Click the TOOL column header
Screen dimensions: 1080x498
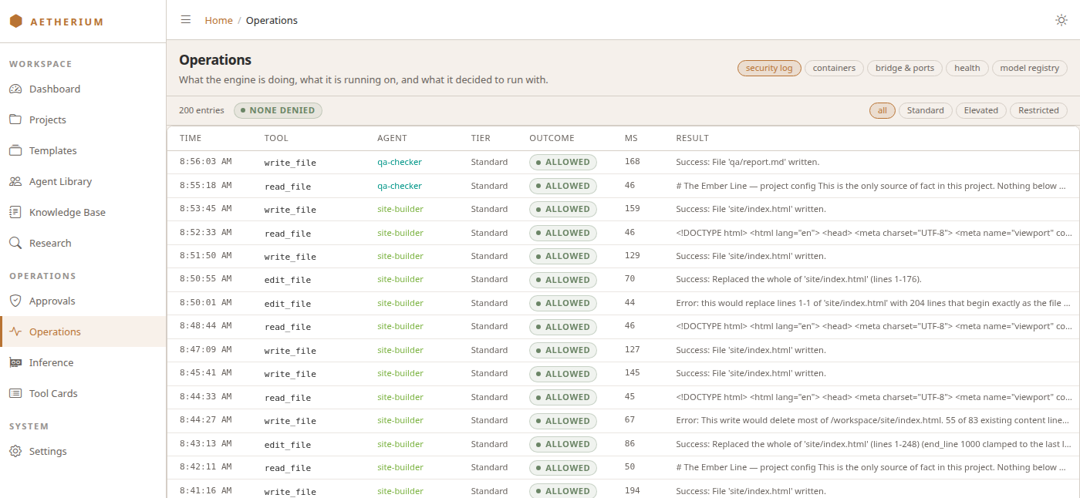[x=276, y=138]
